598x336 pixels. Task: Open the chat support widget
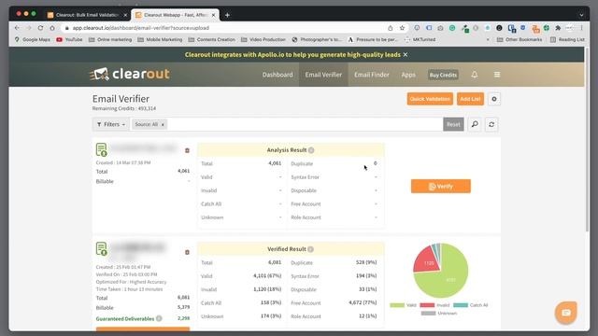(565, 313)
